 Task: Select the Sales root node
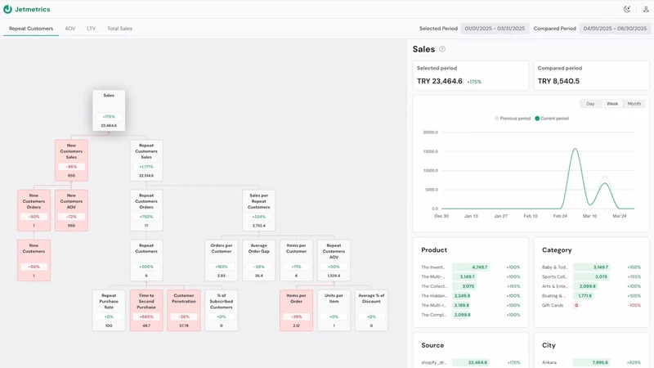(x=109, y=110)
